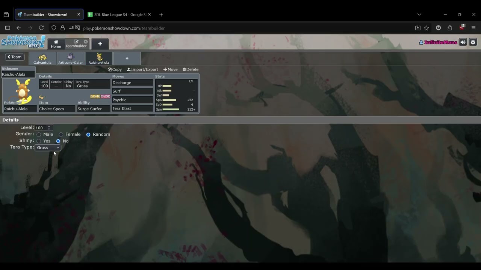Image resolution: width=481 pixels, height=270 pixels.
Task: Click the install/download page icon in address bar
Action: pos(417,28)
